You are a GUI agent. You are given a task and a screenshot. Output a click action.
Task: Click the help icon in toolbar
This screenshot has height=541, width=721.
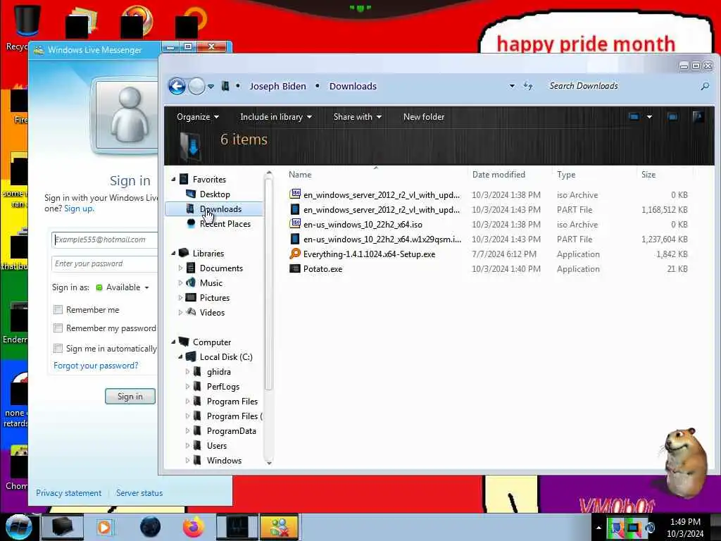(698, 117)
